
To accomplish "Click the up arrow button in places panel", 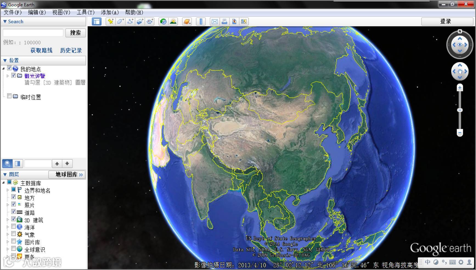I will click(57, 163).
